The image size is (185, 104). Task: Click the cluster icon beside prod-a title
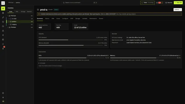(x=38, y=10)
